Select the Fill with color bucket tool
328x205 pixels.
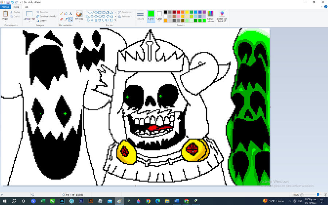point(66,14)
